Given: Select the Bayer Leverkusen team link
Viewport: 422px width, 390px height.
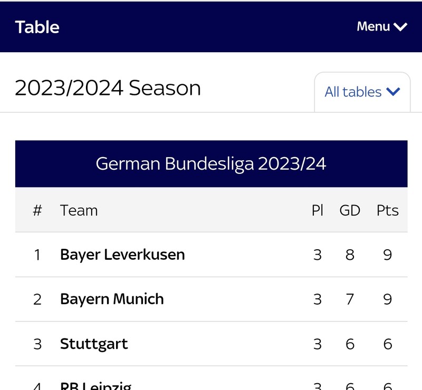Looking at the screenshot, I should tap(122, 255).
